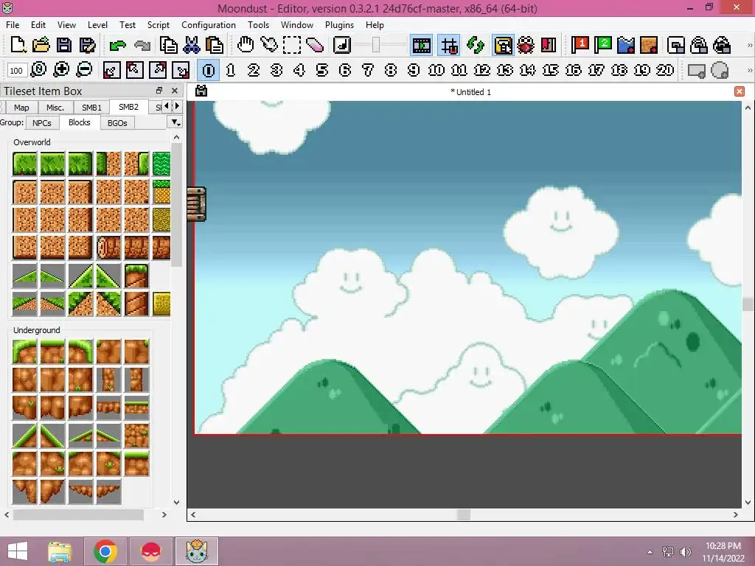This screenshot has height=566, width=755.
Task: Expand top toolbar overflow chevron
Action: coord(749,45)
